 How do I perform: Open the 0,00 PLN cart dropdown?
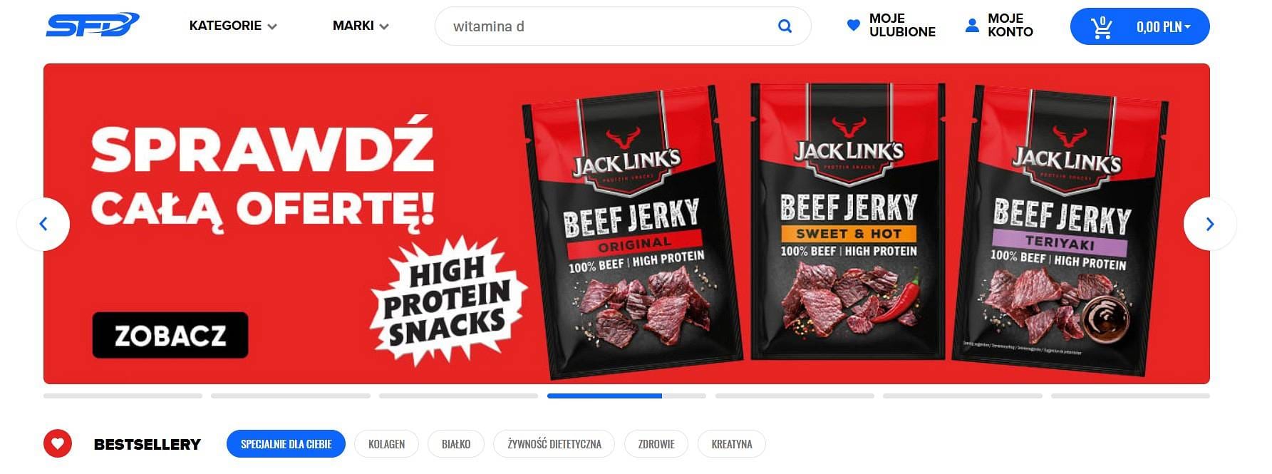(x=1163, y=27)
